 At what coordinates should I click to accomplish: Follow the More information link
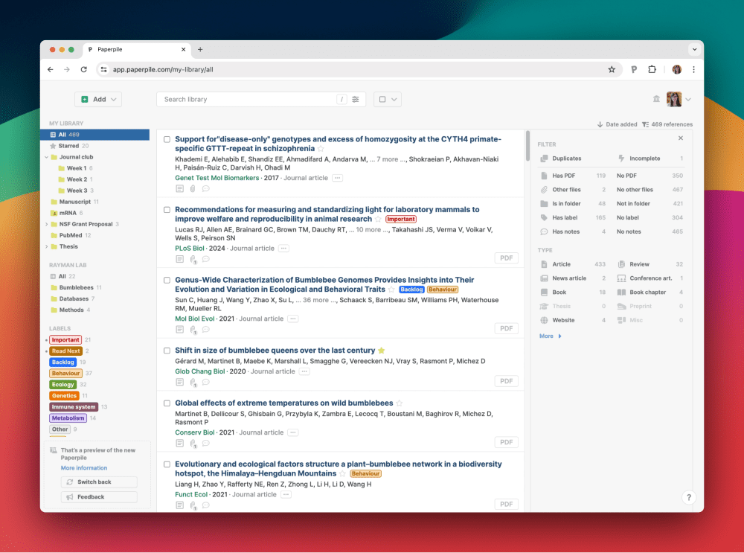tap(84, 468)
